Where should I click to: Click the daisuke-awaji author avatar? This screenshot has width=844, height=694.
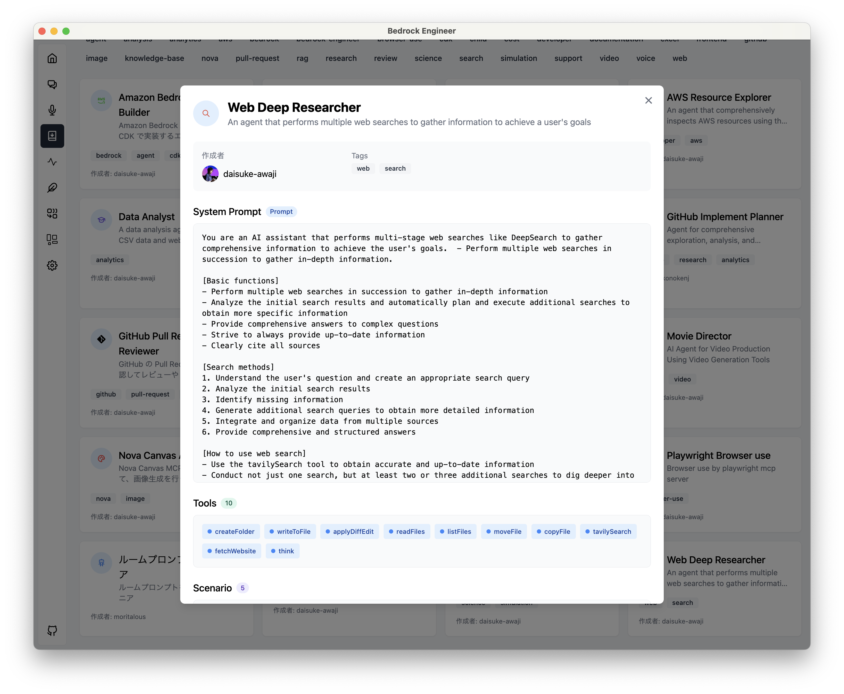tap(210, 174)
